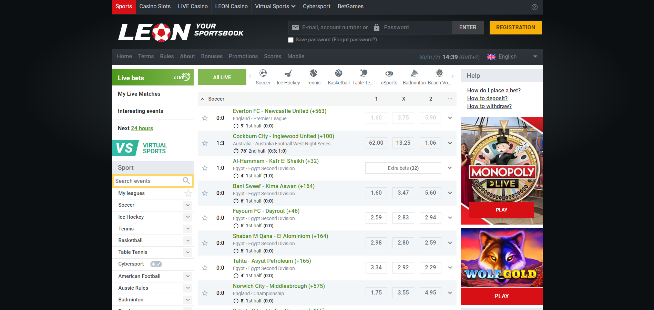
Task: Click the search magnifier icon
Action: click(186, 180)
